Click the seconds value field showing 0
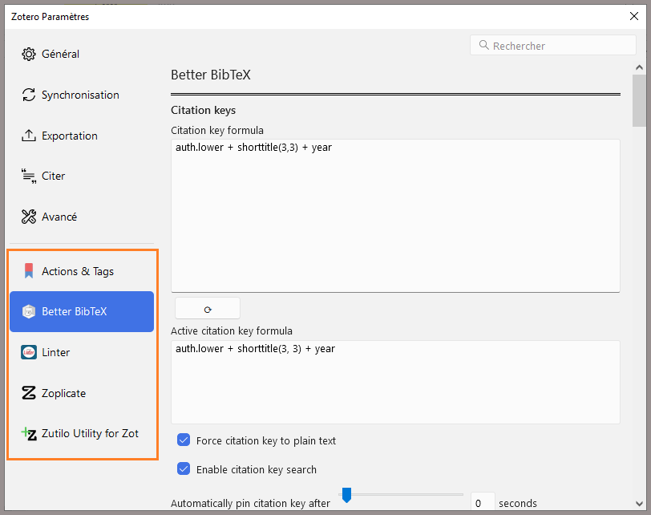Screen dimensions: 651x515 tap(483, 501)
